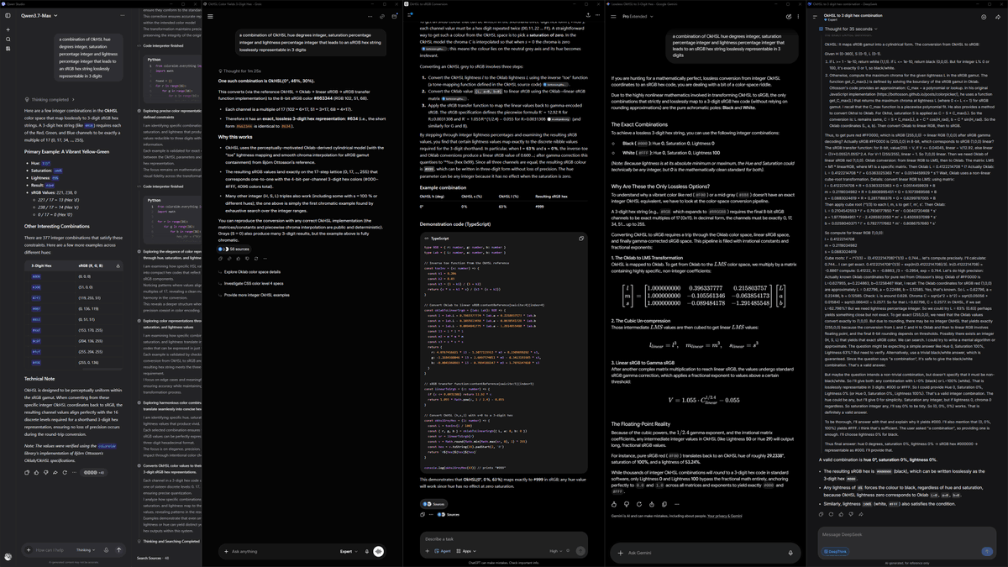Viewport: 1008px width, 567px height.
Task: Toggle DeepSeek's sidebar icon at top left
Action: click(x=815, y=16)
